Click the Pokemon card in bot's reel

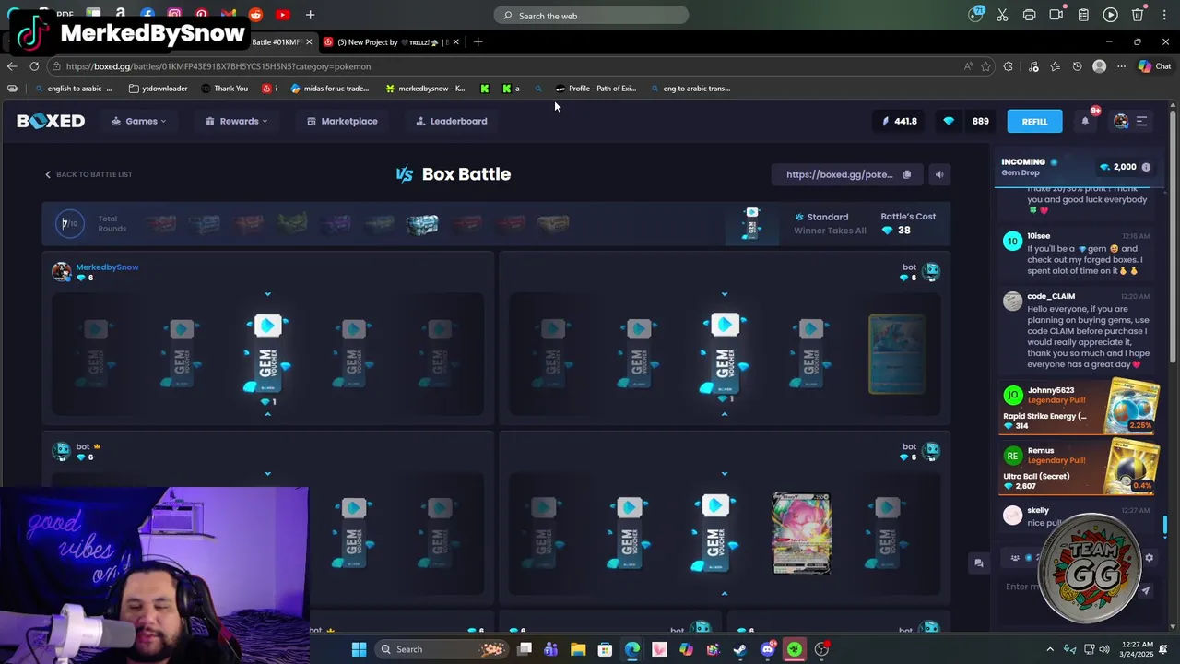coord(896,354)
